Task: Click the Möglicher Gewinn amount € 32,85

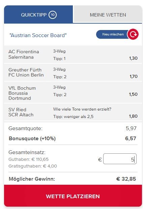Action: tap(126, 179)
